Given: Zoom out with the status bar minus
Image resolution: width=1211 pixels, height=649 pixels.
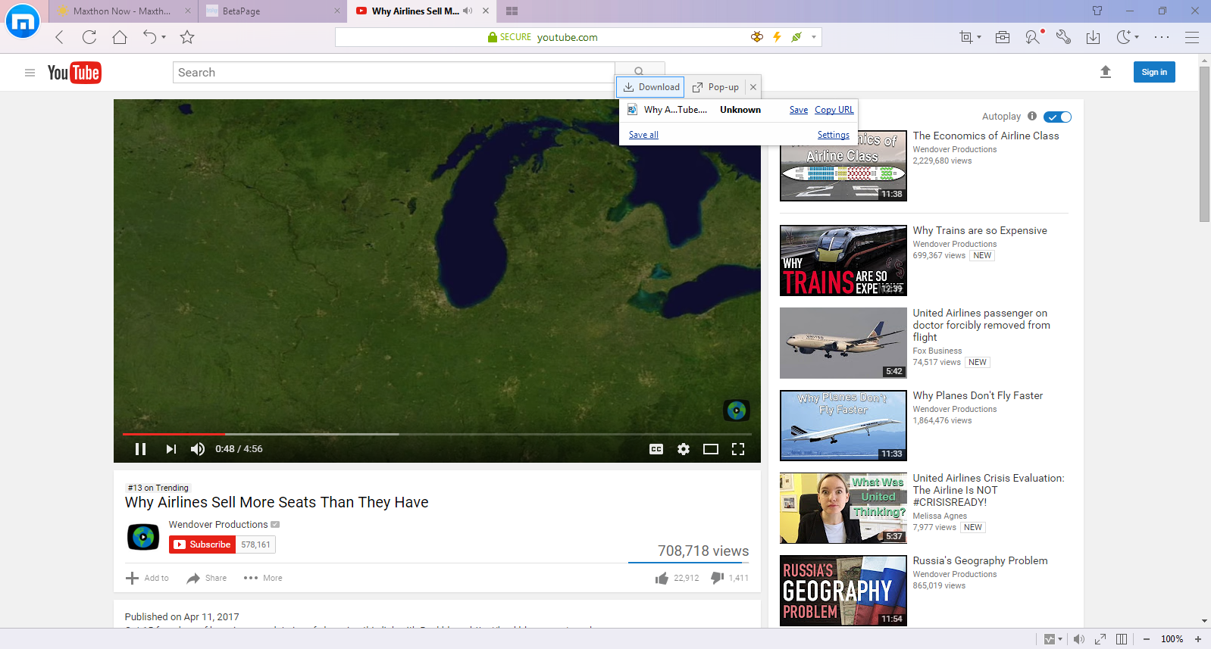Looking at the screenshot, I should tap(1147, 639).
